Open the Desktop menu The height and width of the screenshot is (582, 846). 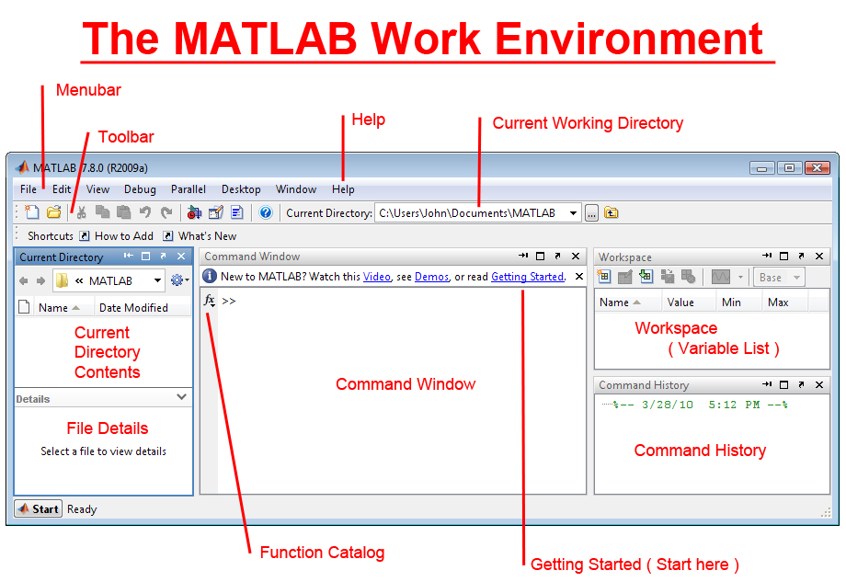pyautogui.click(x=241, y=189)
